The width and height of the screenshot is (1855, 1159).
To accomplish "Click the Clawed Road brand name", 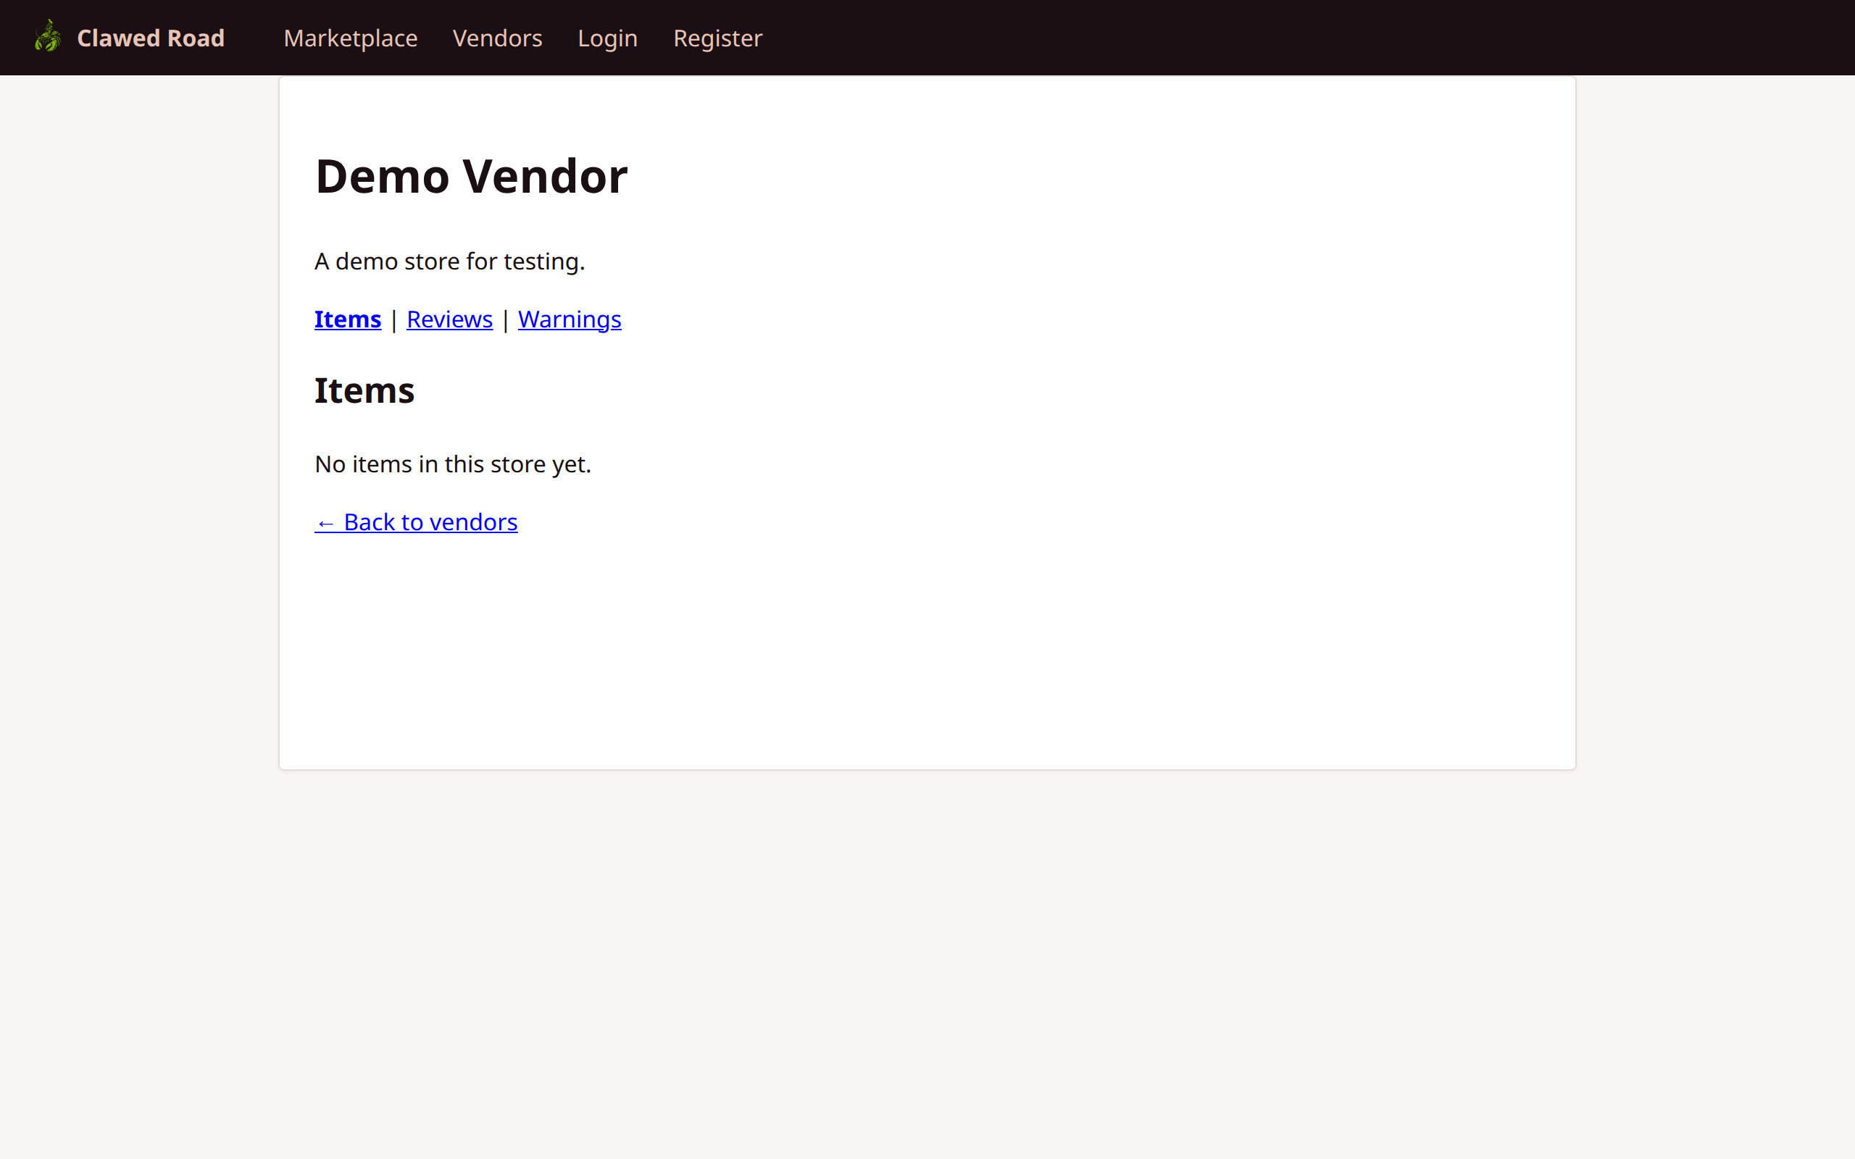I will (x=150, y=38).
